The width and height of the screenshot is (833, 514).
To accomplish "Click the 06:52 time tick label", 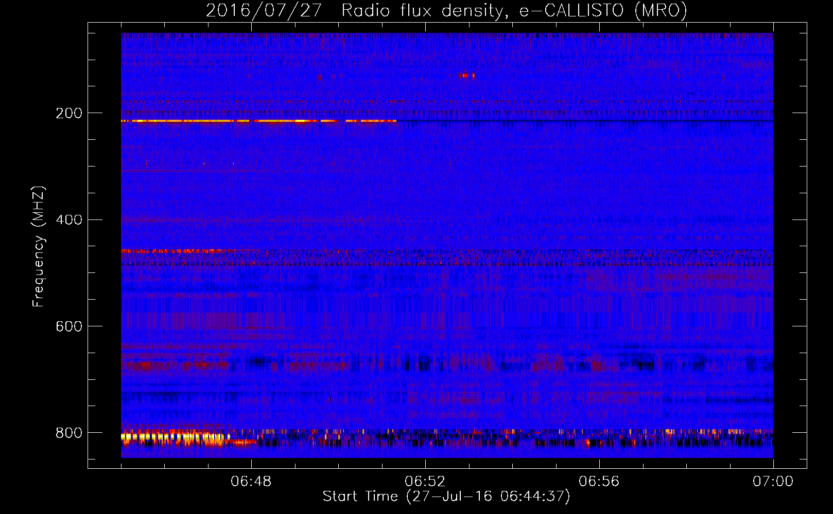I will pos(425,482).
